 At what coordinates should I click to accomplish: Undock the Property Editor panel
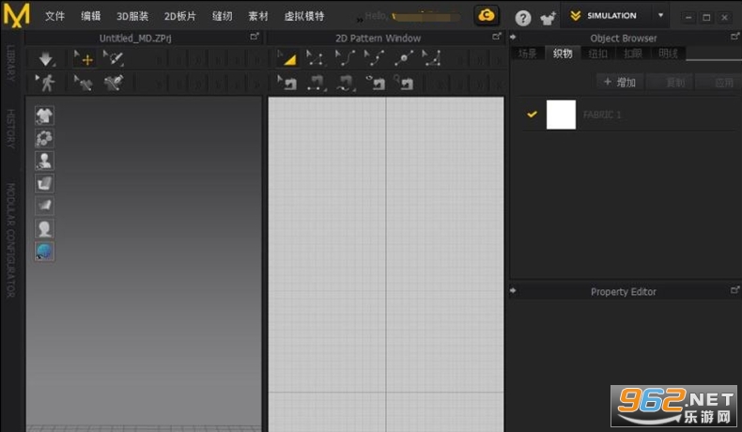(734, 289)
